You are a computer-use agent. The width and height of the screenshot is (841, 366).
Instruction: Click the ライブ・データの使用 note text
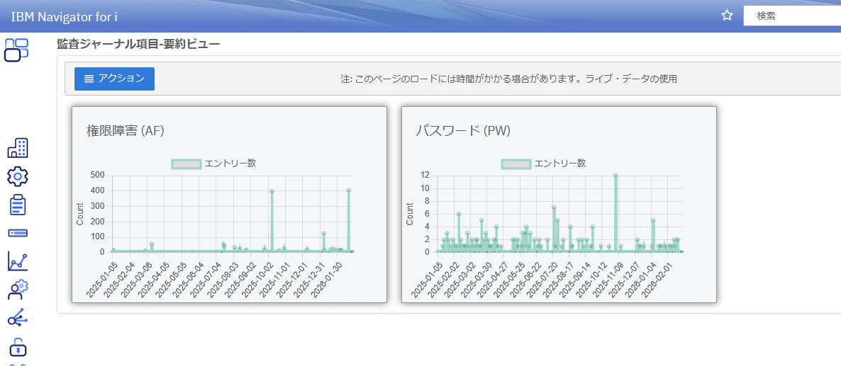(x=631, y=79)
